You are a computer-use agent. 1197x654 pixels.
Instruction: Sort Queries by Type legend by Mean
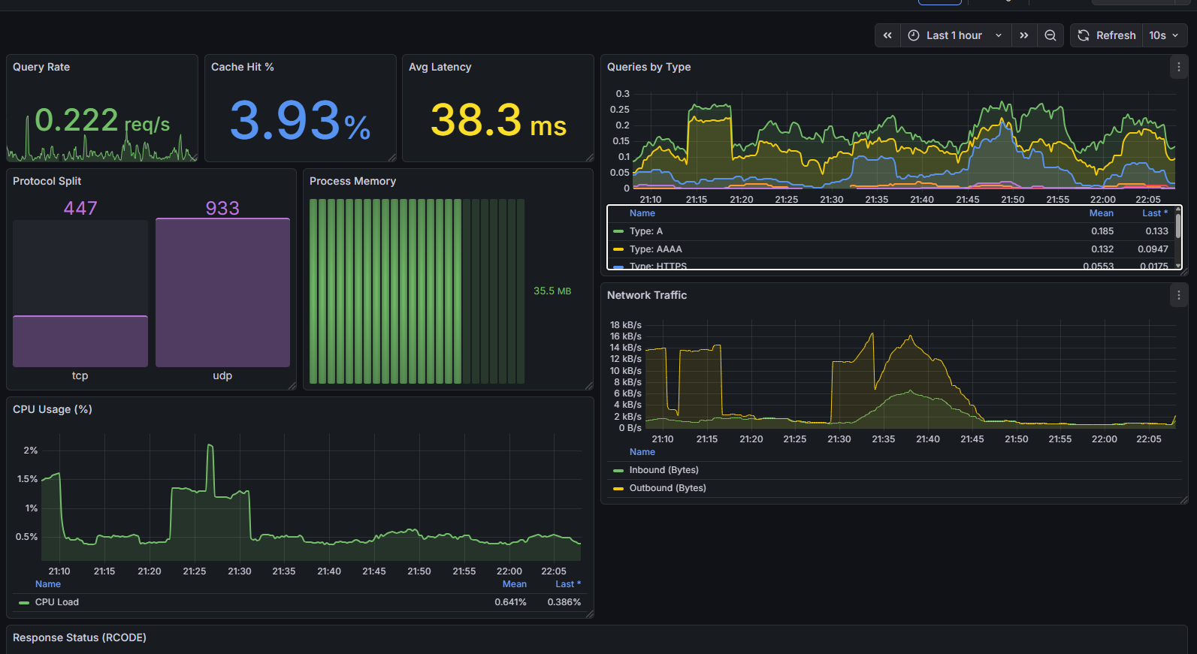(x=1101, y=213)
